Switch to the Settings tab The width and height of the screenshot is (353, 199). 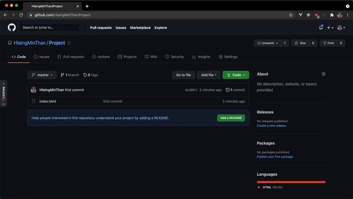pyautogui.click(x=228, y=57)
